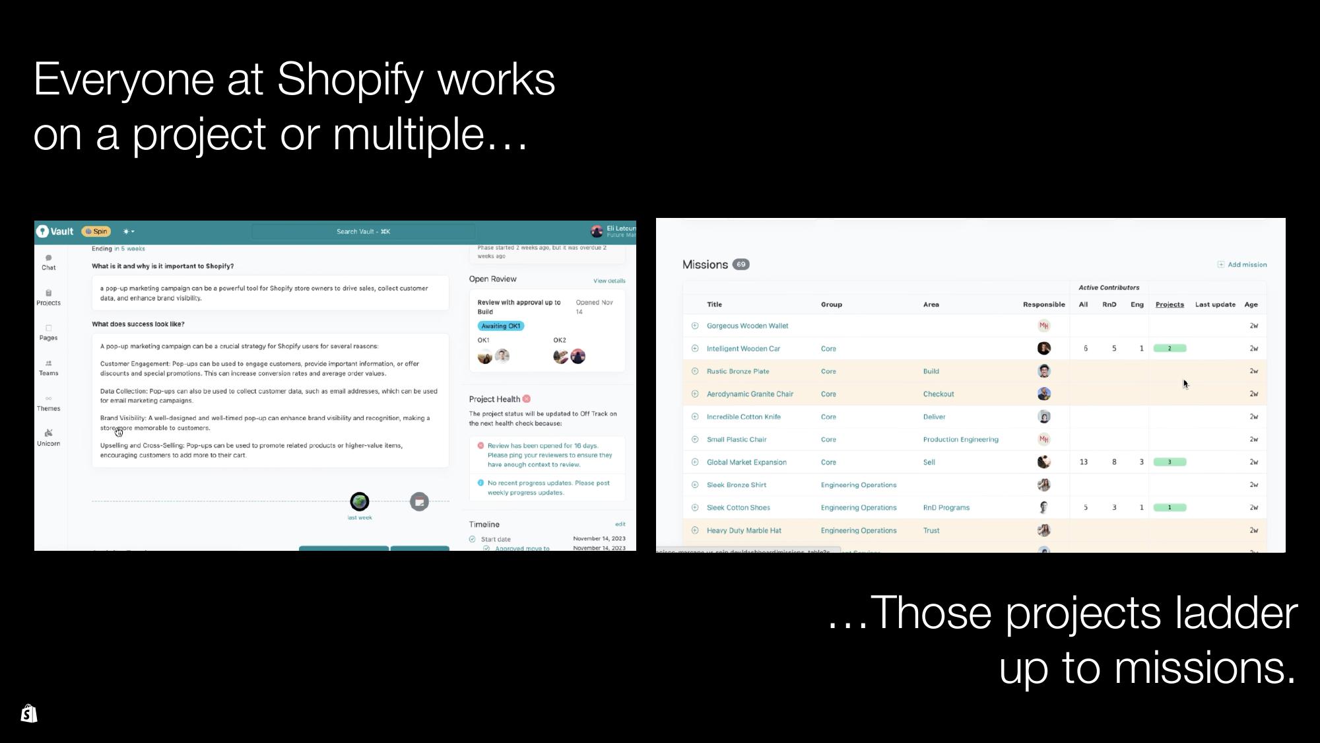Select the Unicorn icon in sidebar
Viewport: 1320px width, 743px height.
tap(49, 434)
